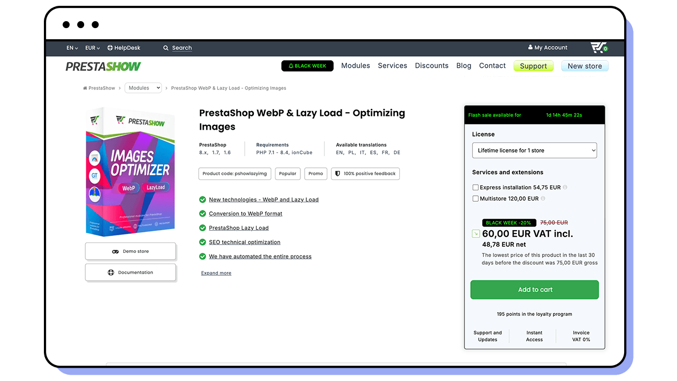The image size is (677, 381).
Task: Enable the Express installation 54,75 EUR checkbox
Action: 475,187
